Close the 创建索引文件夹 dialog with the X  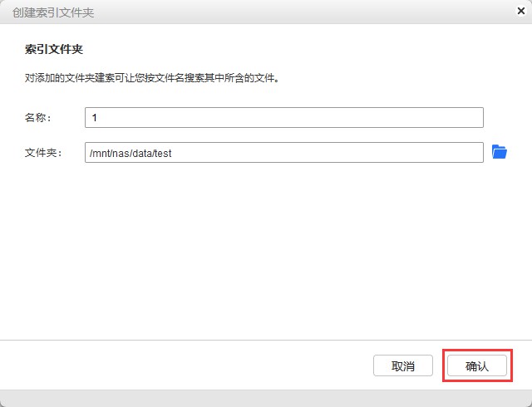519,12
